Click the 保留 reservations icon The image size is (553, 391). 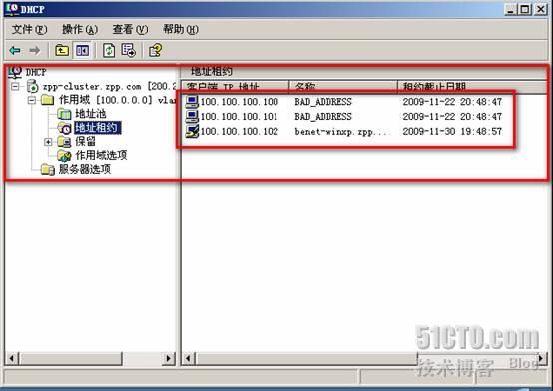[x=65, y=142]
